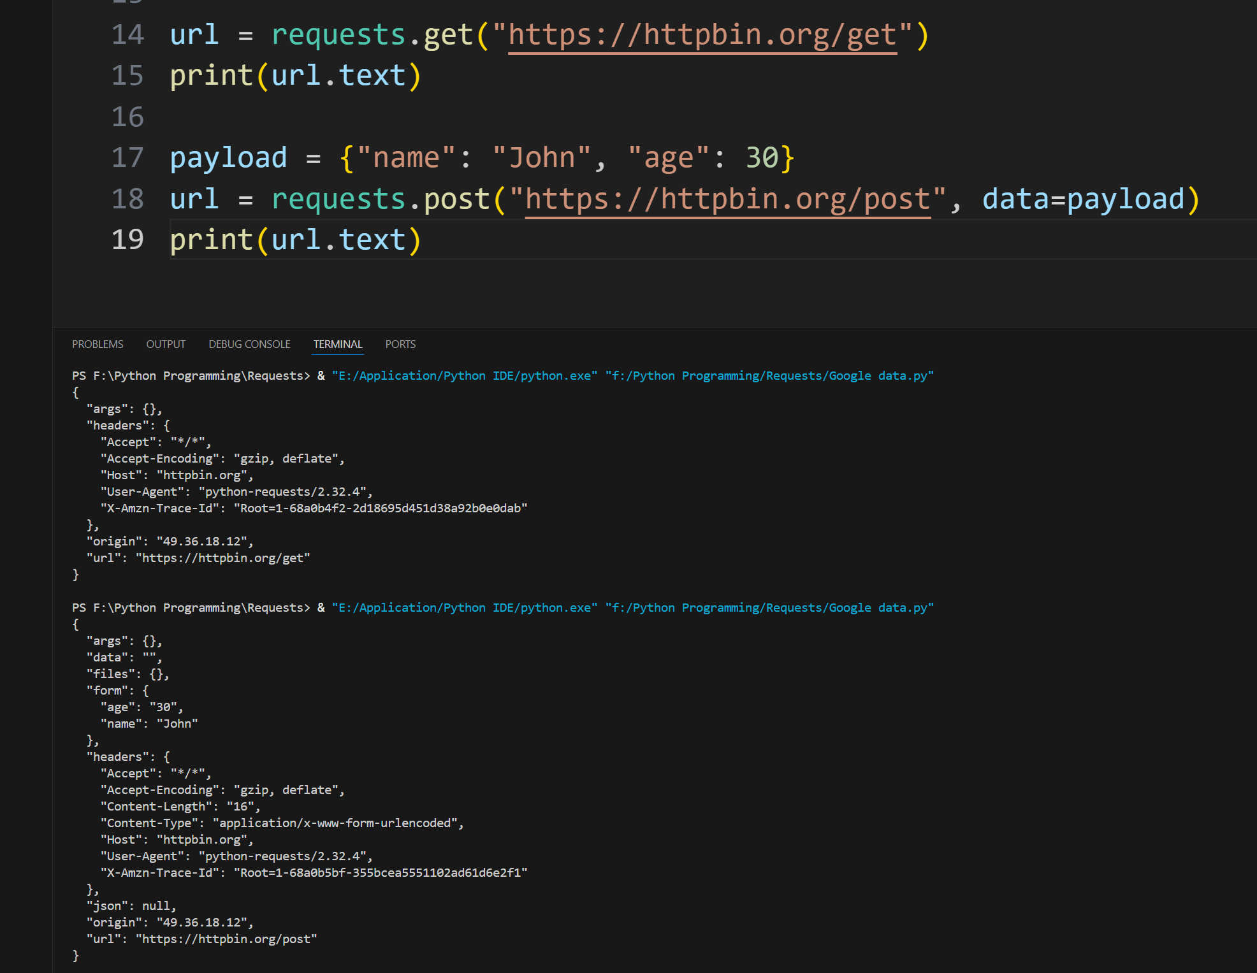Click the second python.exe path in terminal

click(464, 608)
